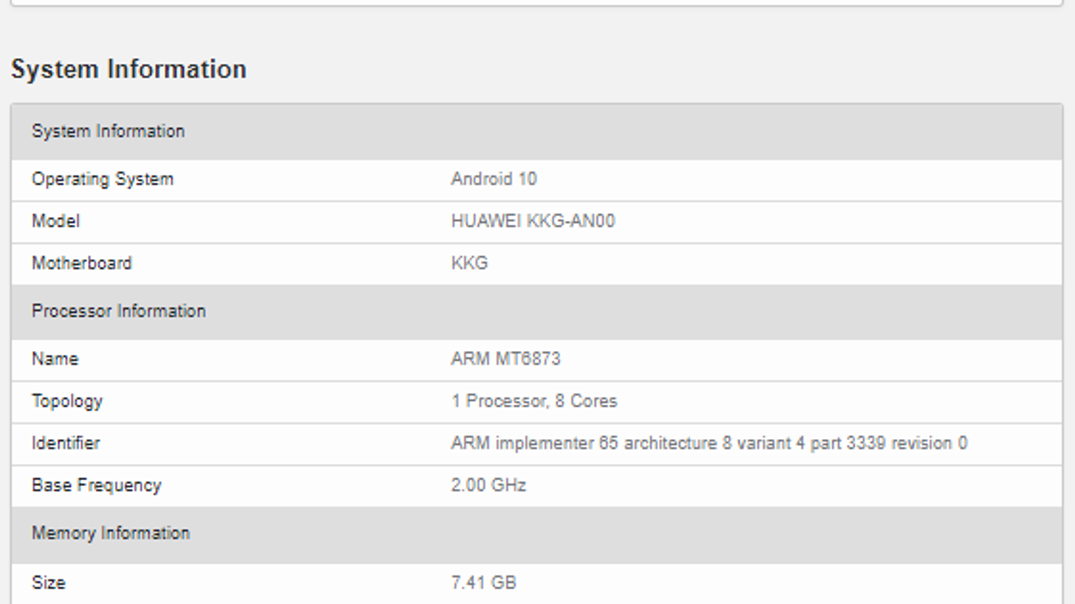This screenshot has height=604, width=1075.
Task: Click the Processor Information section header
Action: coord(119,311)
